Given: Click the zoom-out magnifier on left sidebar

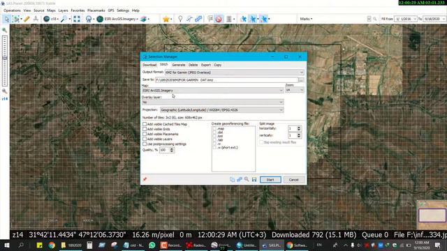Looking at the screenshot, I should point(5,91).
